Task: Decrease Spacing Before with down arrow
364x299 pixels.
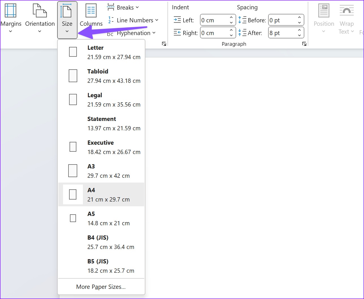Action: [300, 23]
